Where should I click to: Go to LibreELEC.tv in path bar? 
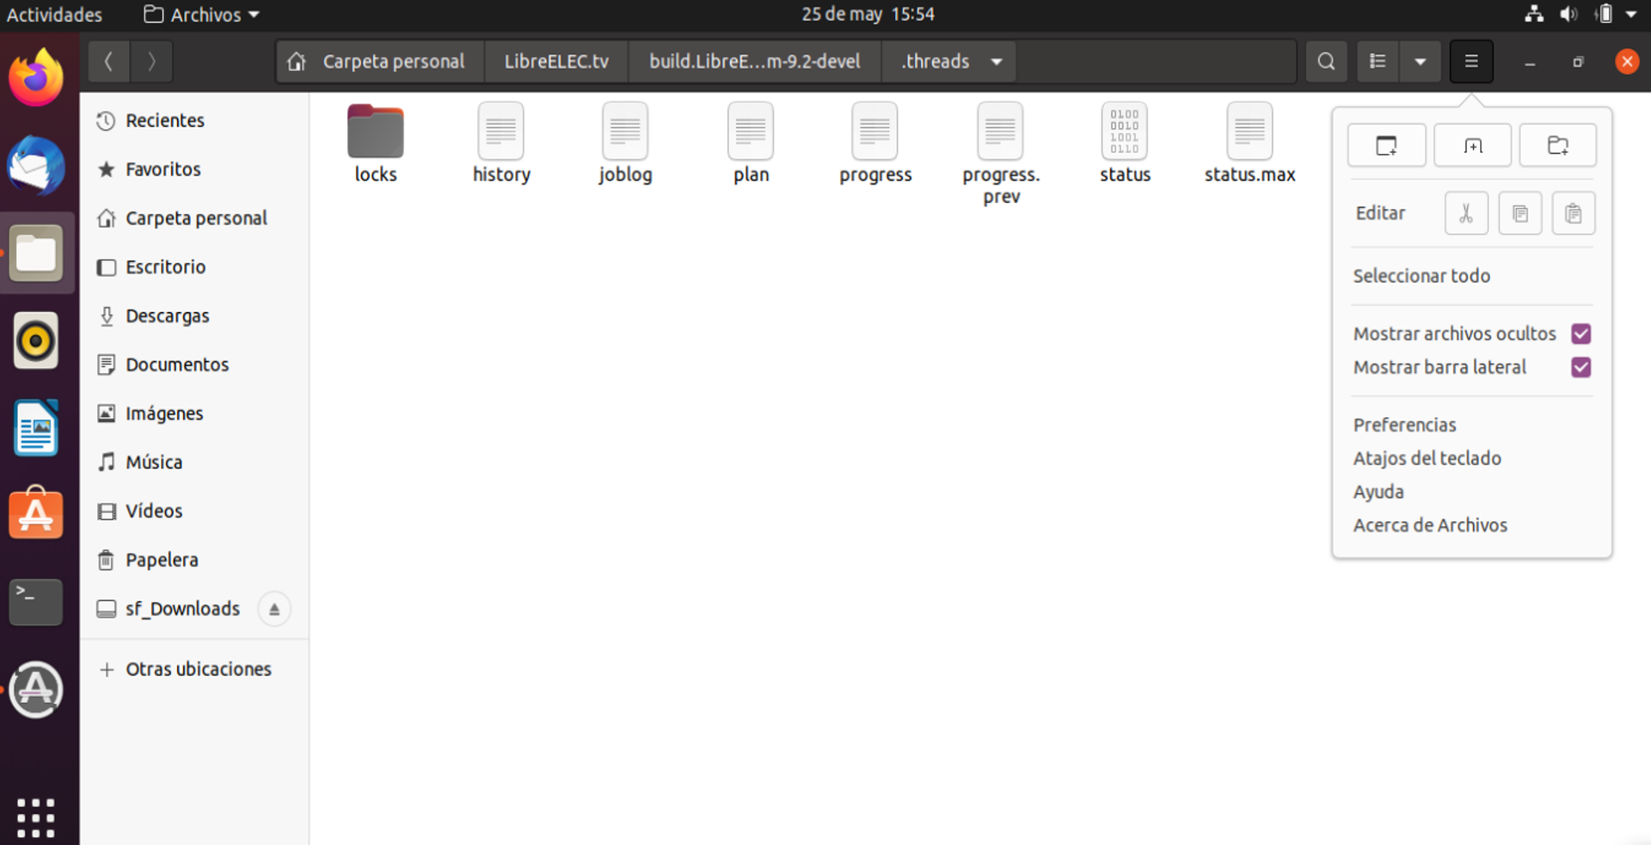(556, 62)
